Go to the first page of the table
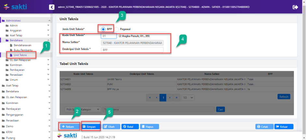The height and width of the screenshot is (140, 306). (150, 97)
